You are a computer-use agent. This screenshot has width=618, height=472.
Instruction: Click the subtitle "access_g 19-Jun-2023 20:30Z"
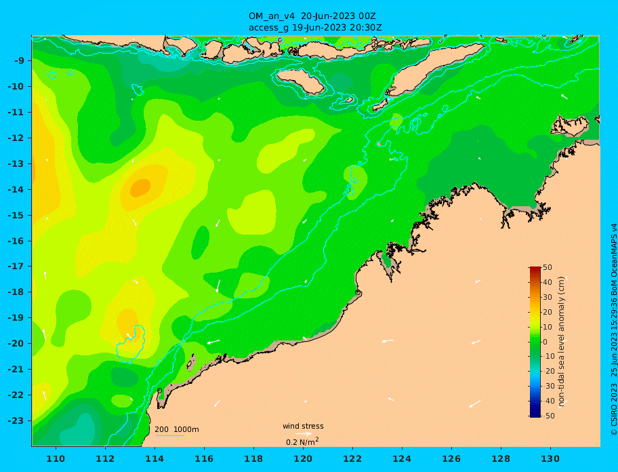(x=315, y=28)
